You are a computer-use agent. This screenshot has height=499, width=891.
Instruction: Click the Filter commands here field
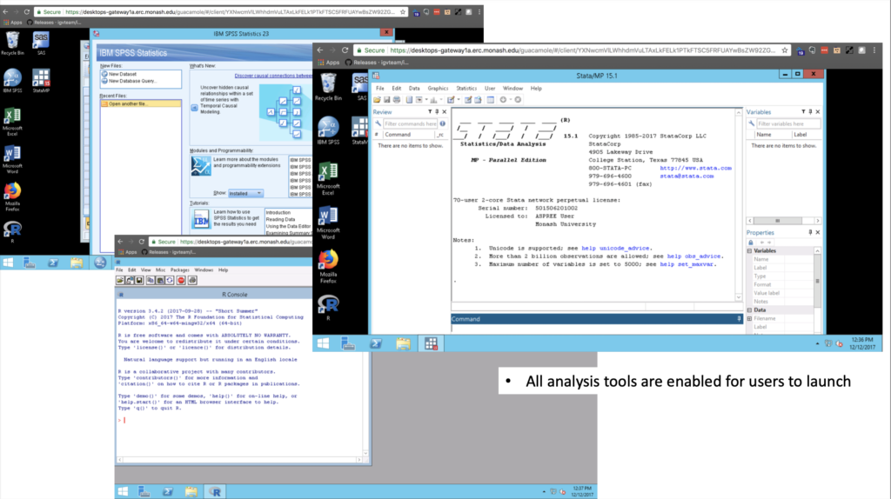[409, 123]
